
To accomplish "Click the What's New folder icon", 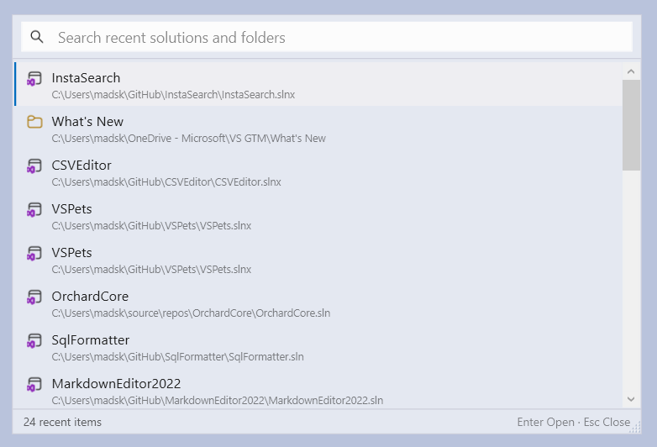I will click(x=34, y=123).
